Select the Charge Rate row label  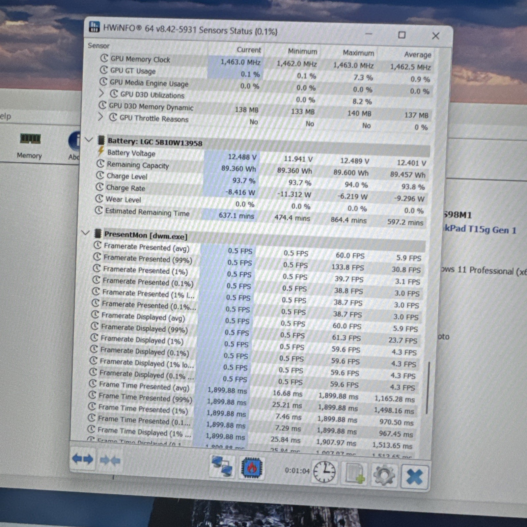tap(125, 188)
